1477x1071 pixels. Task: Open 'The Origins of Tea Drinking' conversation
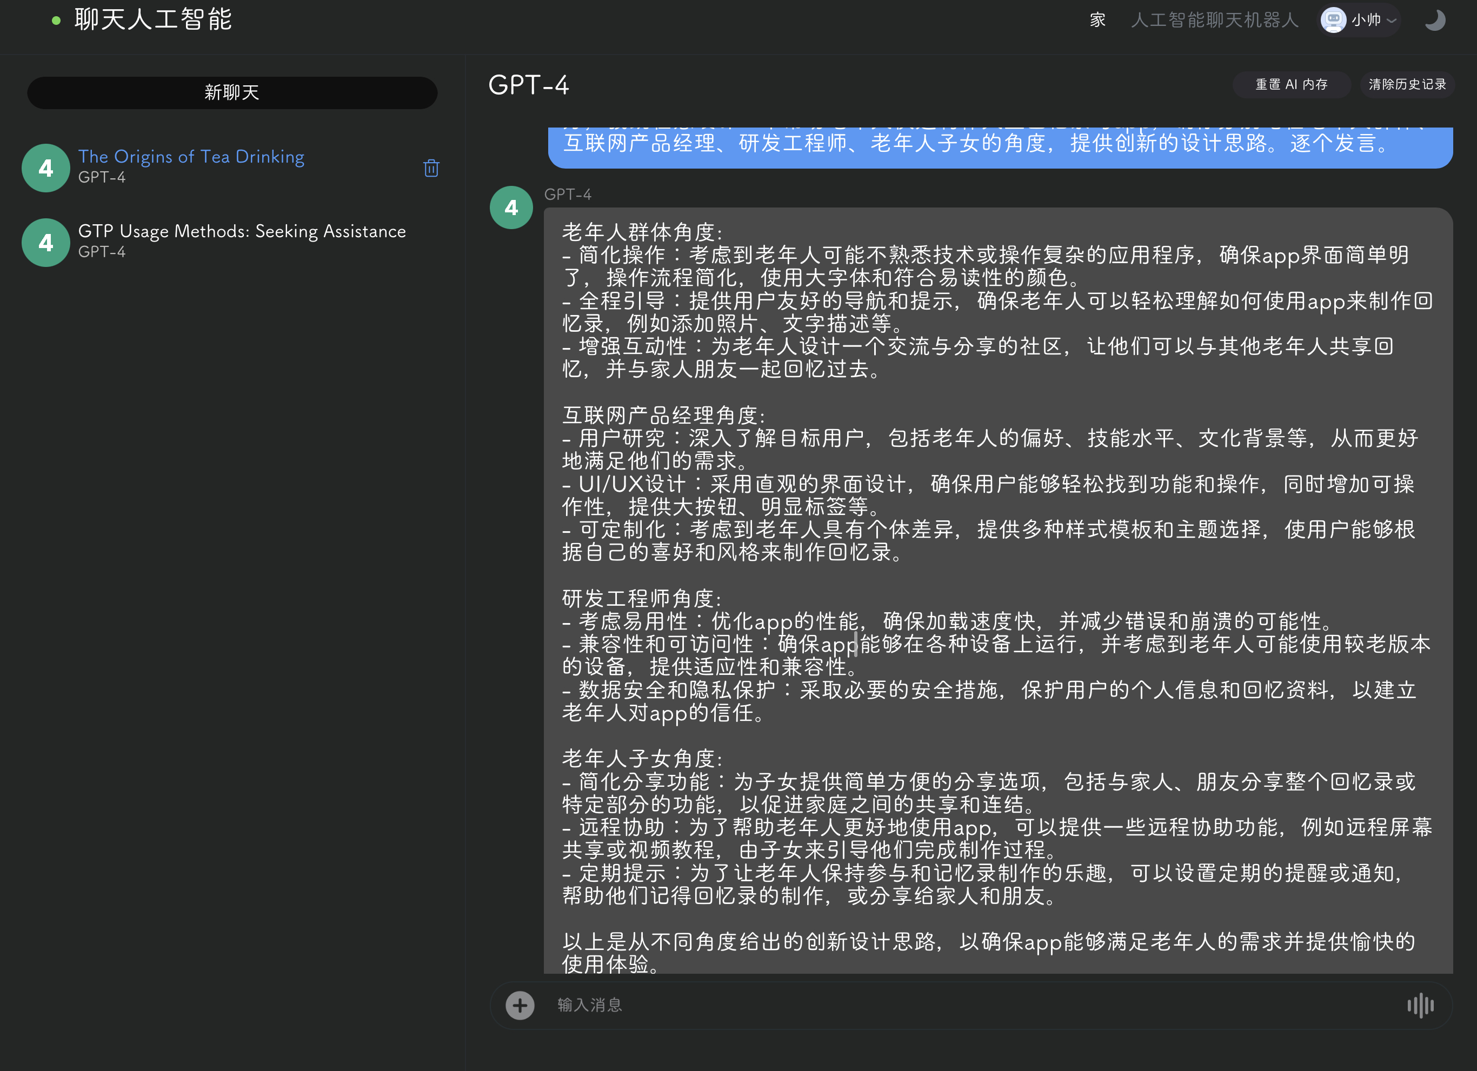191,157
